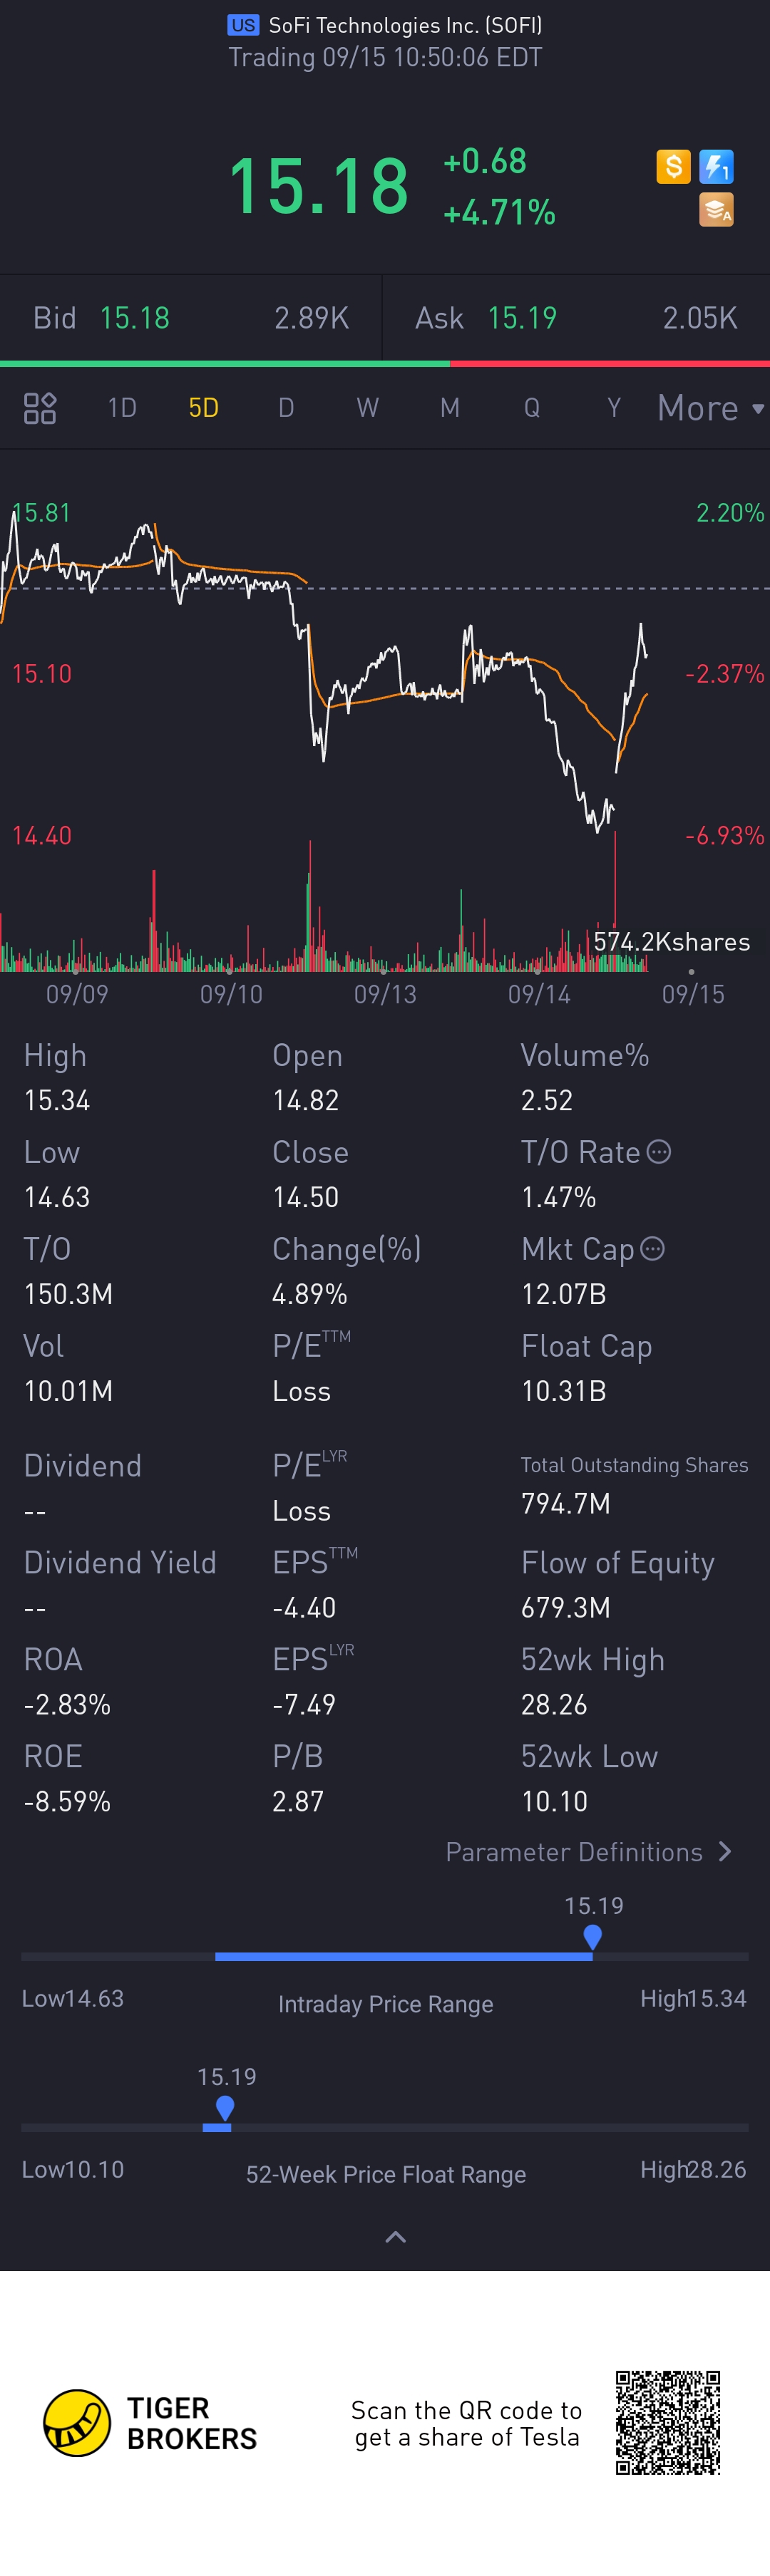Tap the orange stacked layers badge
This screenshot has width=770, height=2576.
pos(716,209)
